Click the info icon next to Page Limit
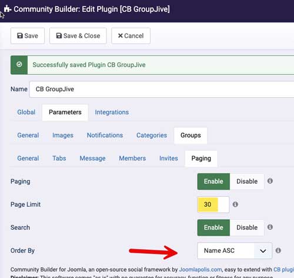This screenshot has width=294, height=278. point(235,204)
